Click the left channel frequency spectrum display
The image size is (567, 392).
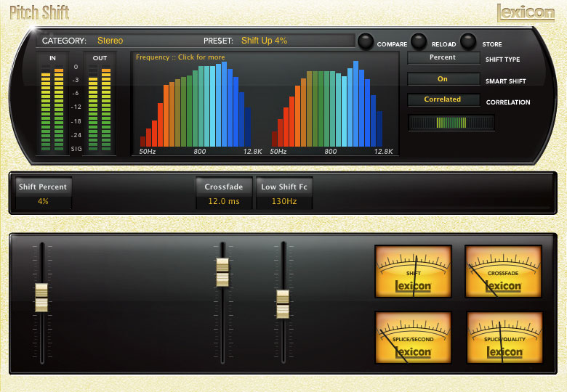[196, 104]
